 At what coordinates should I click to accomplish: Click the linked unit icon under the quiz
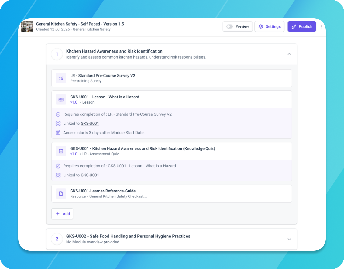pos(58,175)
